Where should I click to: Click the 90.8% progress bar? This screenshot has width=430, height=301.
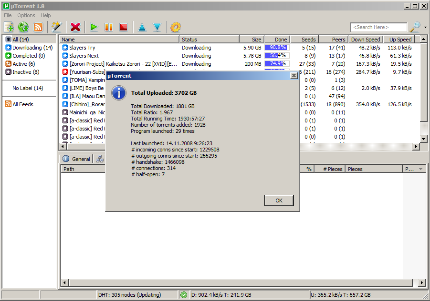click(x=277, y=48)
